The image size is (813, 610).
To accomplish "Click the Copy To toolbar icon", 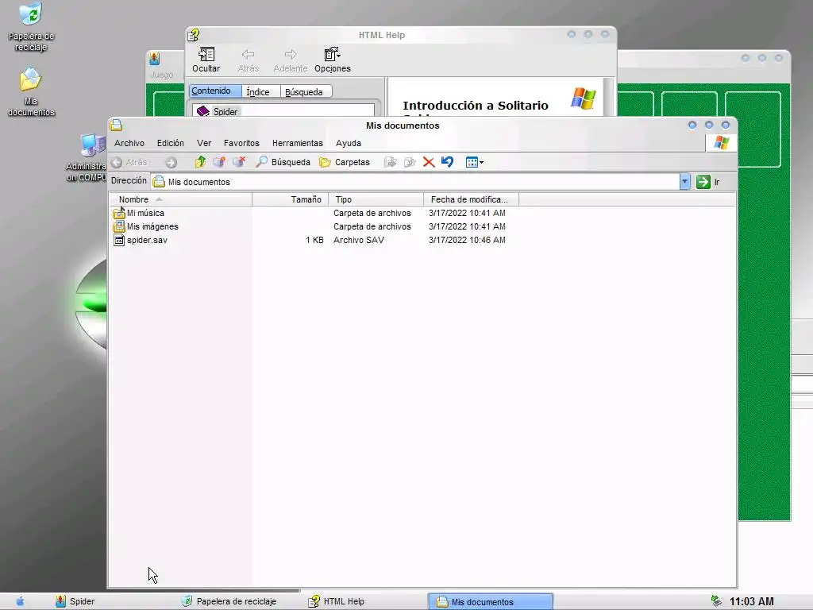I will (410, 162).
